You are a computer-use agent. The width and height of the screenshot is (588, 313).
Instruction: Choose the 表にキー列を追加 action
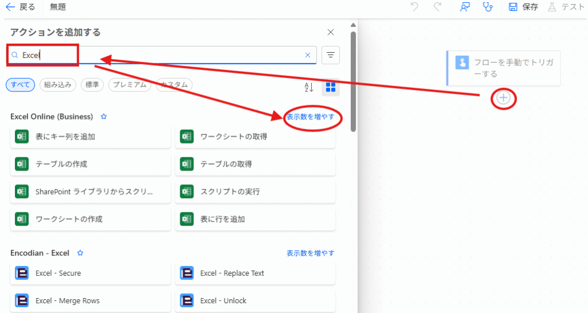click(x=90, y=137)
